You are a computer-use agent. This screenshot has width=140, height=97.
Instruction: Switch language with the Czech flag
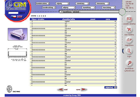click(x=13, y=17)
